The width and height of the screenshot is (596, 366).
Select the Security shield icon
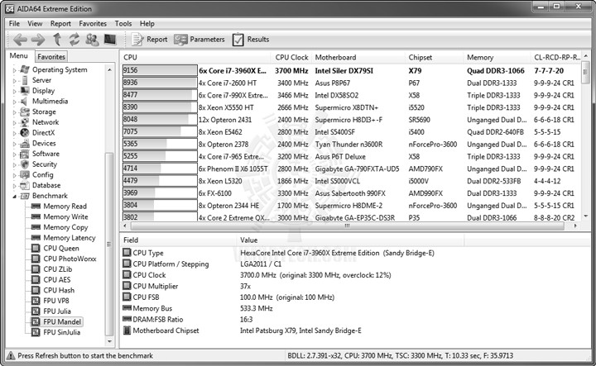(25, 164)
